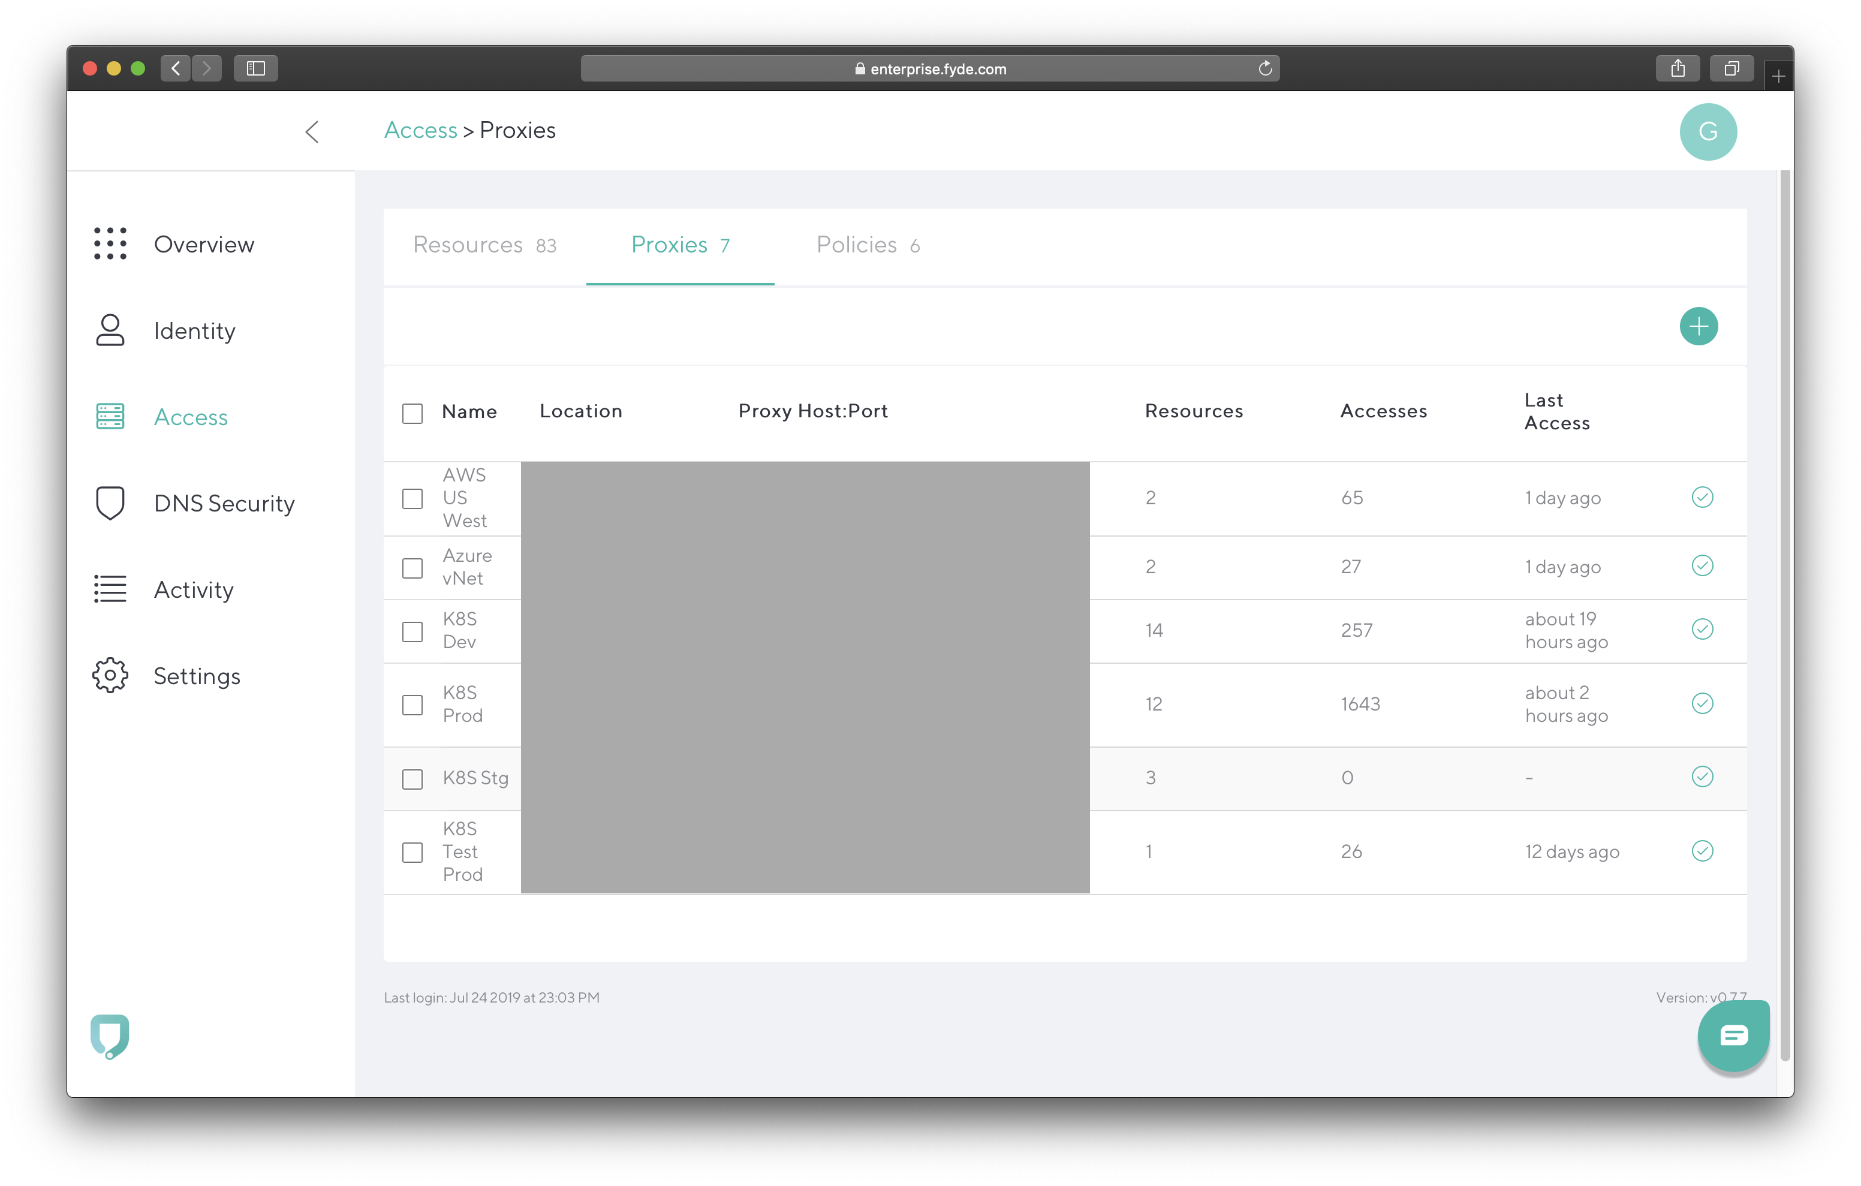Click the Settings gear icon in sidebar
The image size is (1861, 1186).
pos(110,676)
